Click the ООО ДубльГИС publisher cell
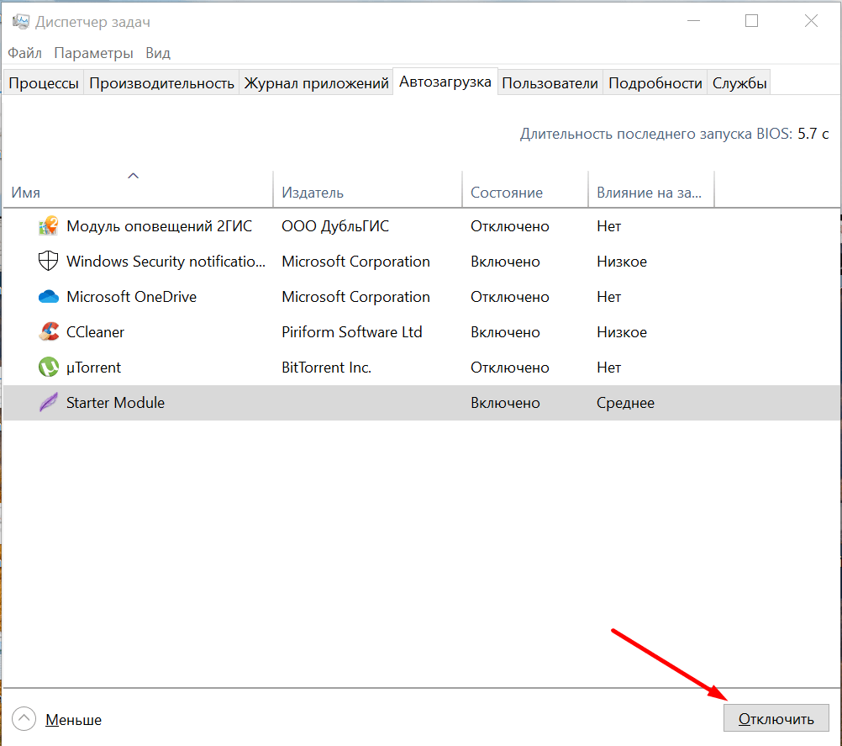Image resolution: width=842 pixels, height=746 pixels. 335,226
